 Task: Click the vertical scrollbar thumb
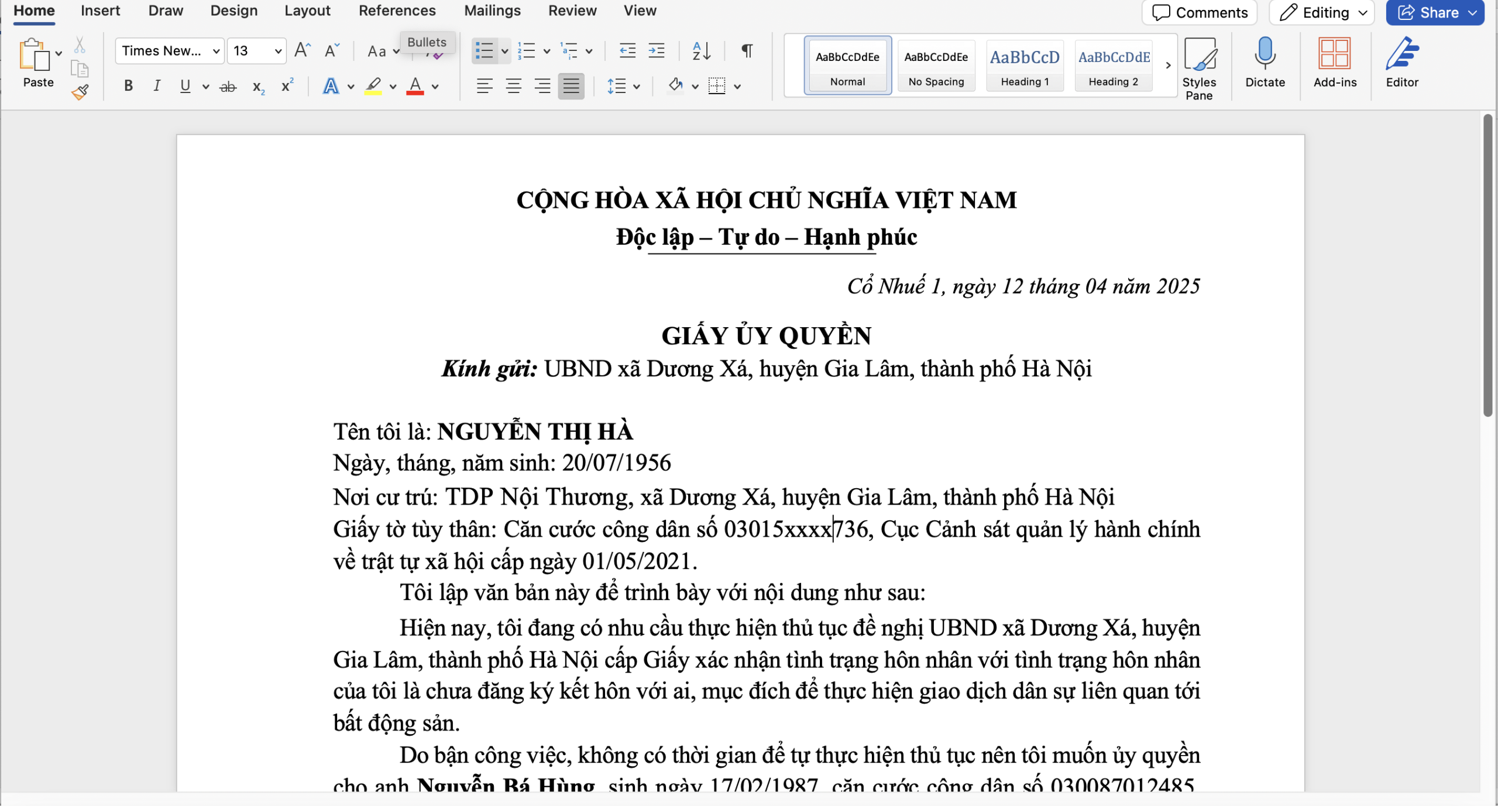click(1487, 265)
